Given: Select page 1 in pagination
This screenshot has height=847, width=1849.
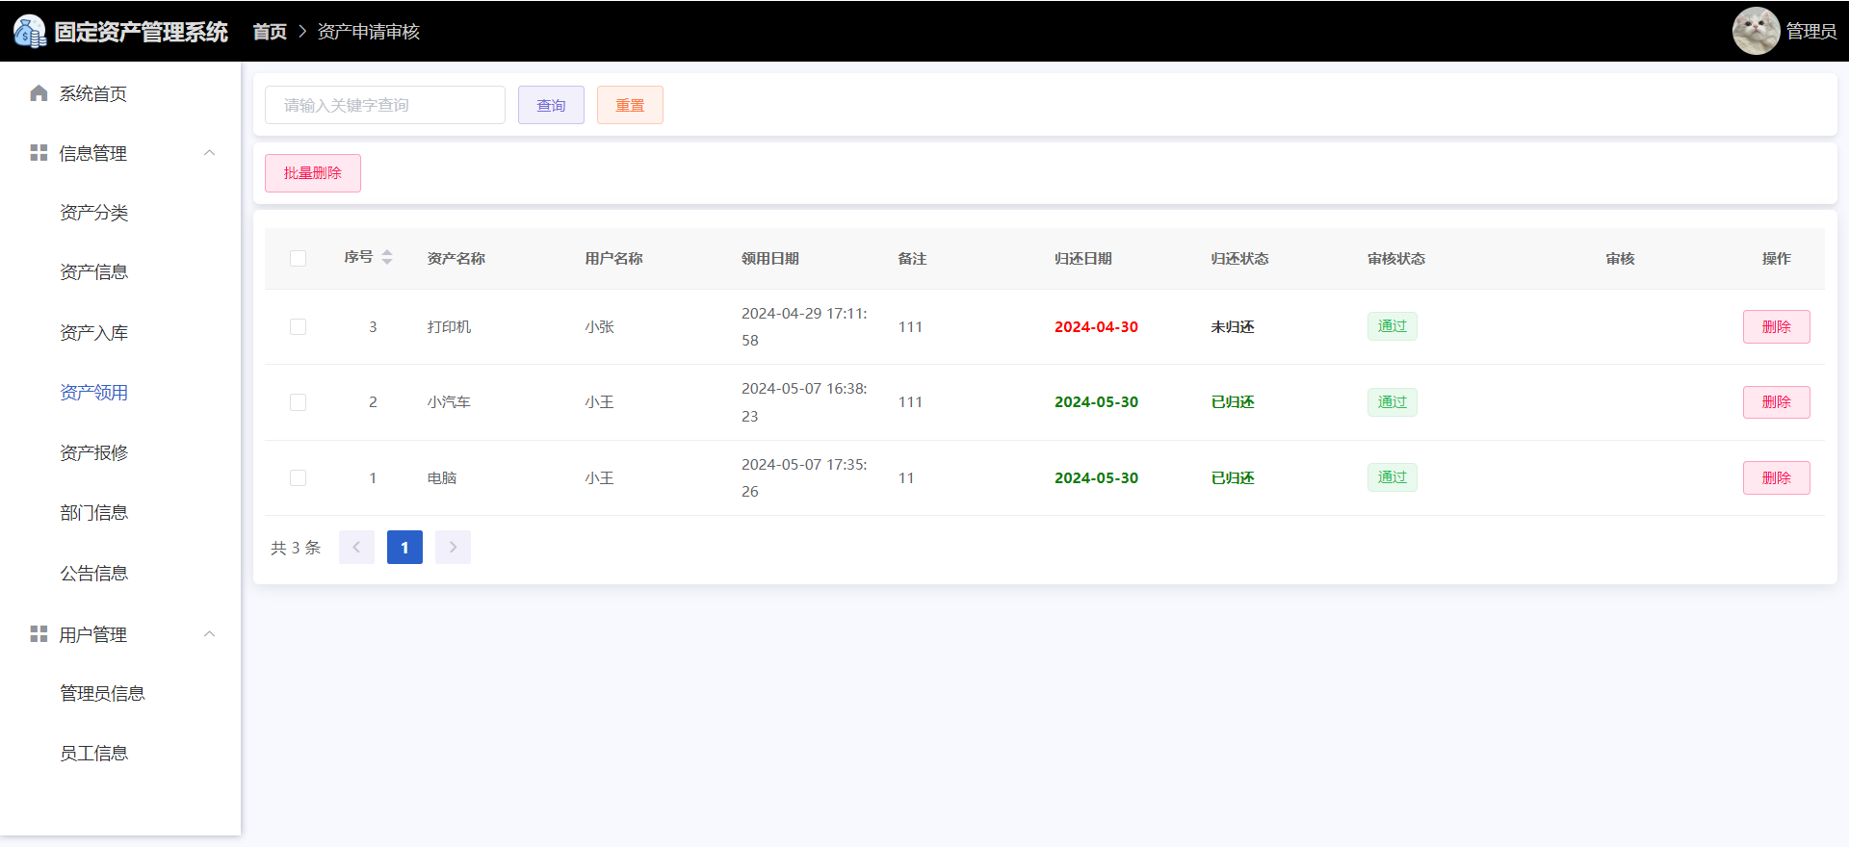Looking at the screenshot, I should pos(404,548).
